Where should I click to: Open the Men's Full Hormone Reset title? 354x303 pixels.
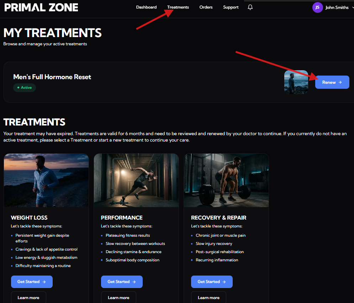tap(52, 77)
